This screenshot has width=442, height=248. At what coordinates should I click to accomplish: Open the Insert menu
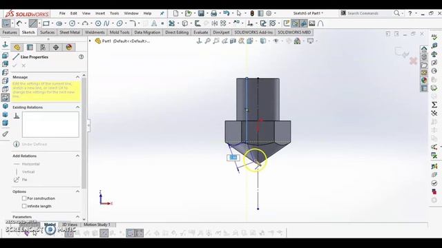pos(100,13)
